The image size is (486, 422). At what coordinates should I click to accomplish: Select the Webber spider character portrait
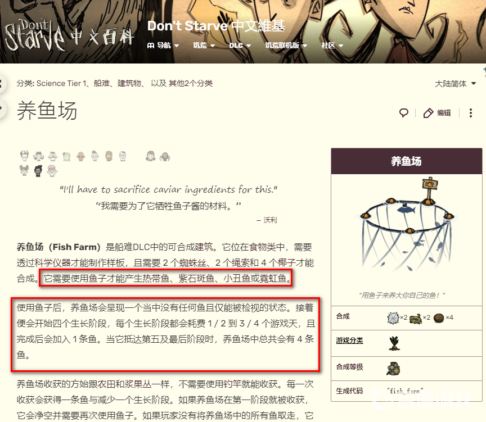165,156
